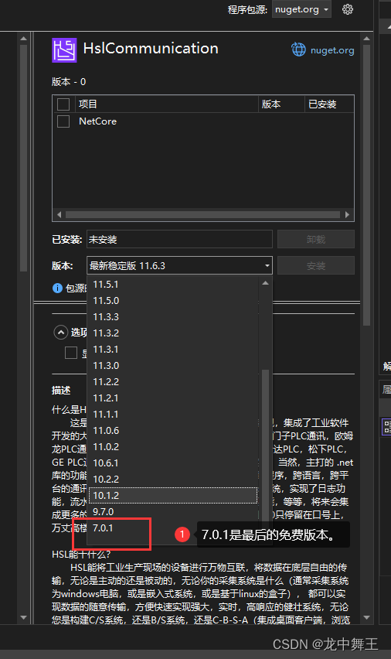
Task: Select version 11.3.2
Action: tap(173, 333)
